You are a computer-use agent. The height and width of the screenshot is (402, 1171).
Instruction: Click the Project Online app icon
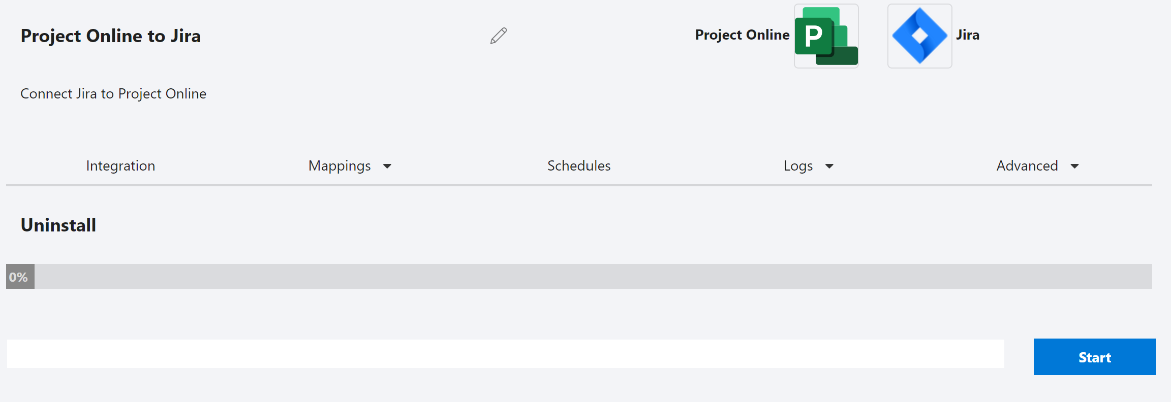pos(826,36)
